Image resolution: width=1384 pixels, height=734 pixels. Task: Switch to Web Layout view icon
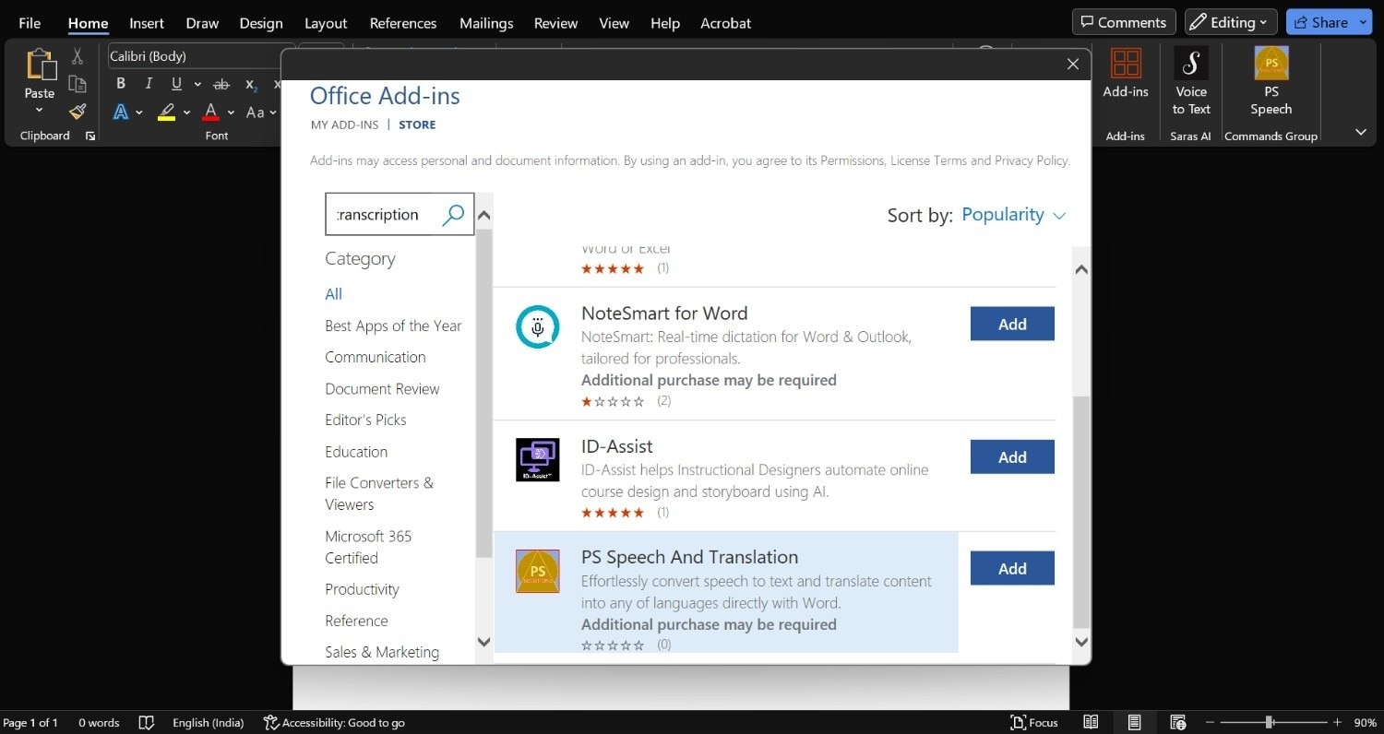(1177, 722)
